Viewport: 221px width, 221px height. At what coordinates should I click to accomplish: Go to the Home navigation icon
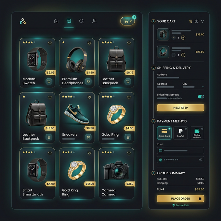click(x=56, y=21)
